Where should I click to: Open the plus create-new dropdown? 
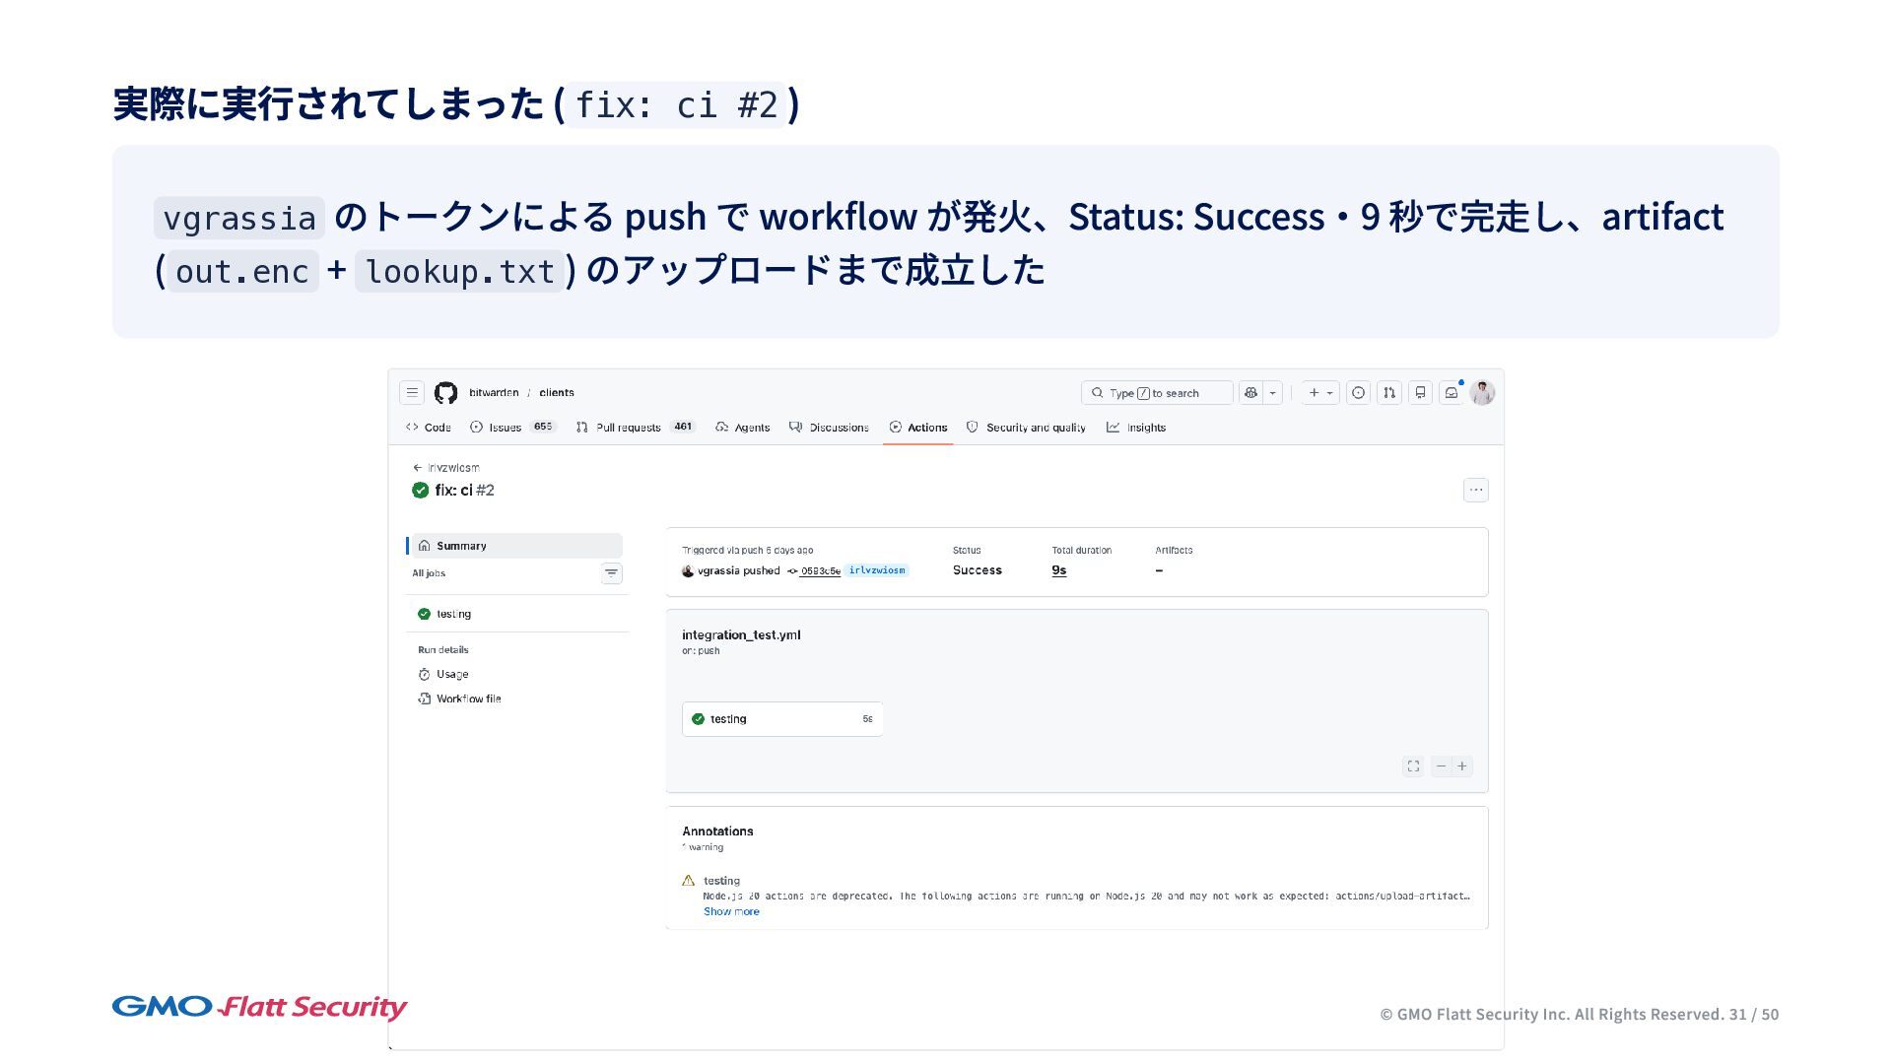click(x=1320, y=392)
